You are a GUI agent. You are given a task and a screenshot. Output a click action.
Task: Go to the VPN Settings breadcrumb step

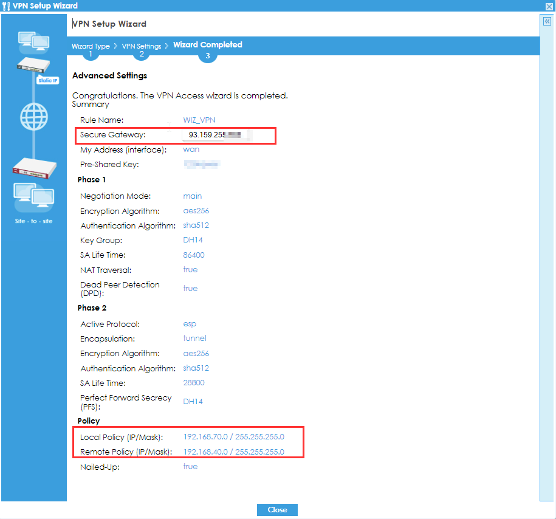click(141, 46)
